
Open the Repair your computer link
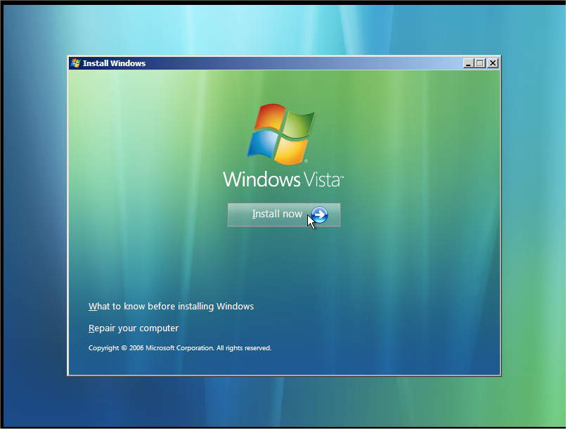coord(134,328)
